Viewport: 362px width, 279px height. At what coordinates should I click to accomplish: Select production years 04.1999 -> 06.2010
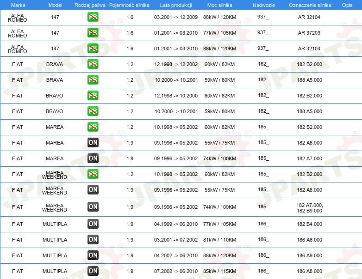coord(176,224)
